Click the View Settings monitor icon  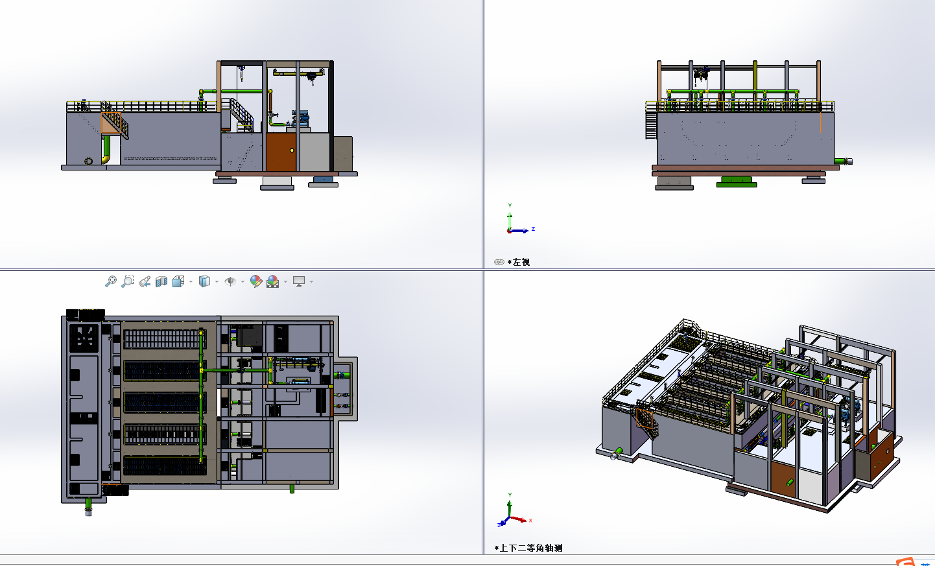299,281
